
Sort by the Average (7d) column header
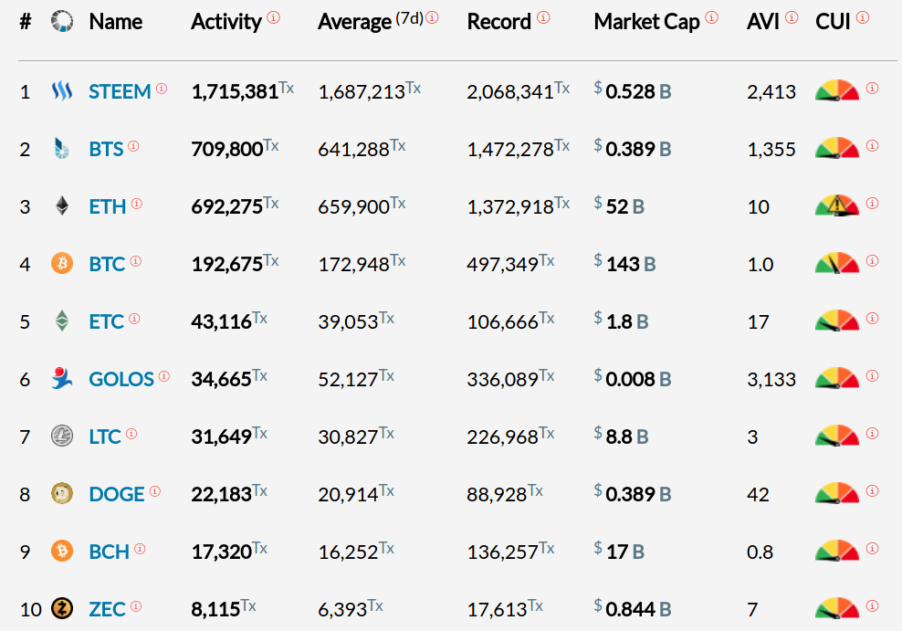pyautogui.click(x=371, y=22)
